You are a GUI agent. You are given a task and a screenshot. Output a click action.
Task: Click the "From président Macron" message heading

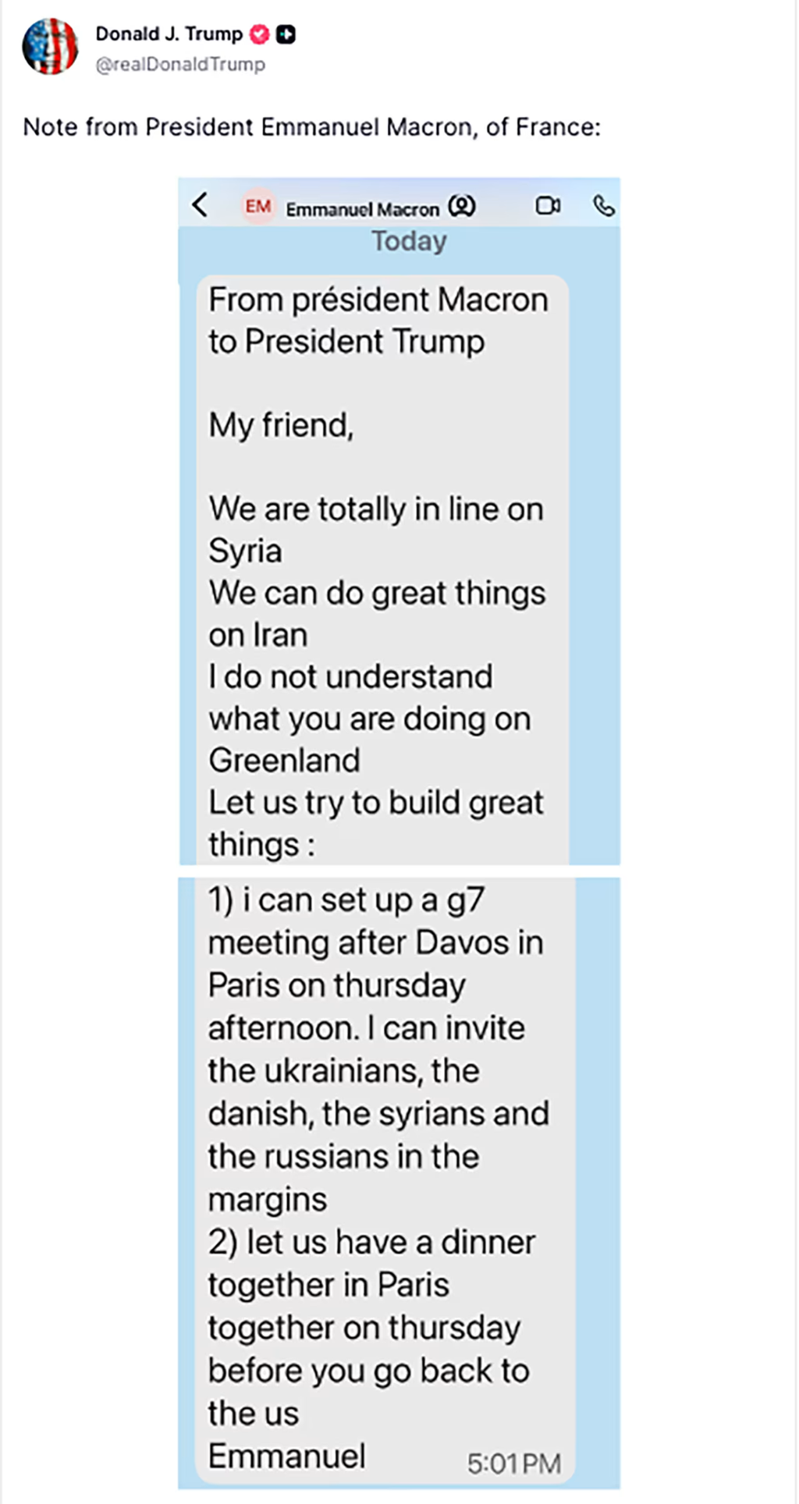coord(378,300)
